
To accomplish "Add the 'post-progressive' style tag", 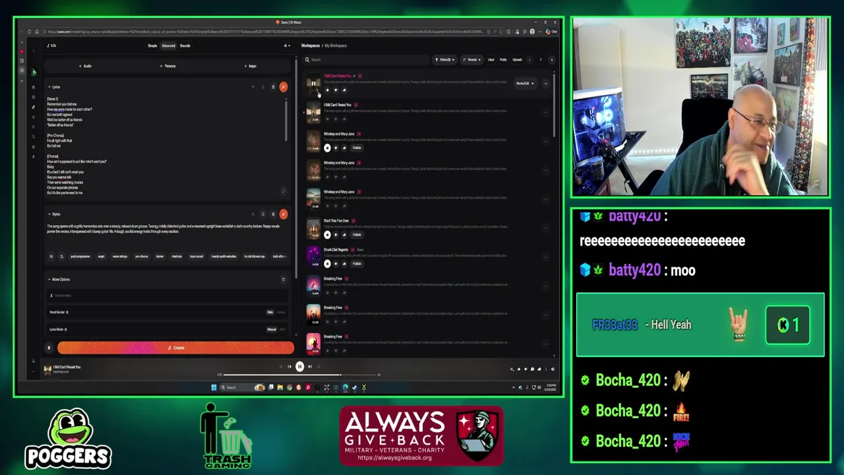I will coord(80,257).
